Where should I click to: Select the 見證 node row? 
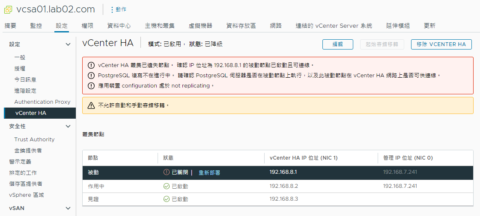[x=278, y=199]
